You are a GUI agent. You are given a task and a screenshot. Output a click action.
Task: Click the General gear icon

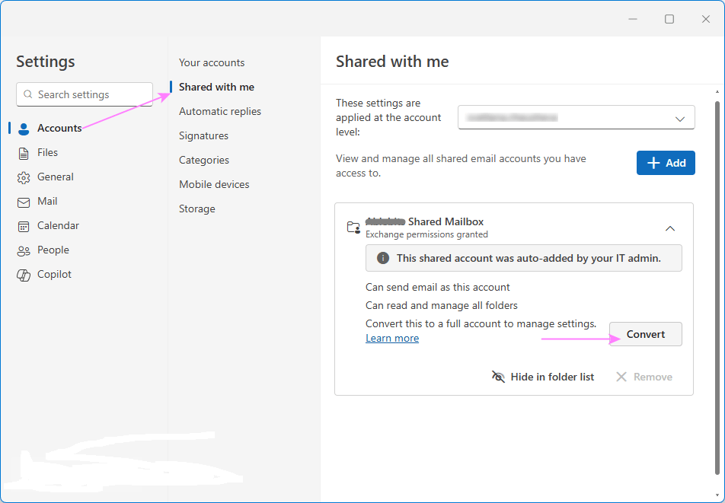24,178
